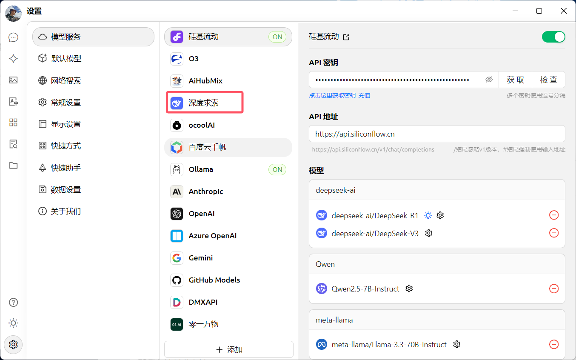This screenshot has height=360, width=576.
Task: Click the reasoning sun icon beside DeepSeek-R1
Action: pyautogui.click(x=428, y=215)
